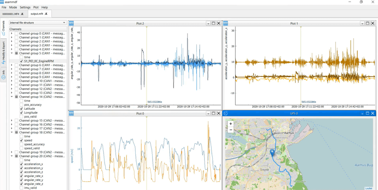
Task: Click the Plot 2 window icon
Action: pyautogui.click(x=71, y=23)
